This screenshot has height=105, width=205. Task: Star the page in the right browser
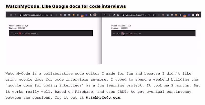pyautogui.click(x=154, y=15)
